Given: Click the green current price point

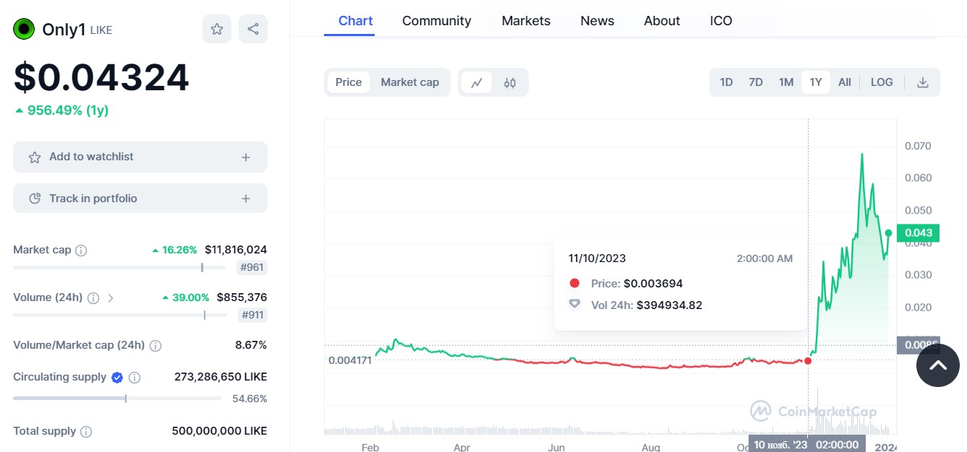Looking at the screenshot, I should (x=888, y=232).
